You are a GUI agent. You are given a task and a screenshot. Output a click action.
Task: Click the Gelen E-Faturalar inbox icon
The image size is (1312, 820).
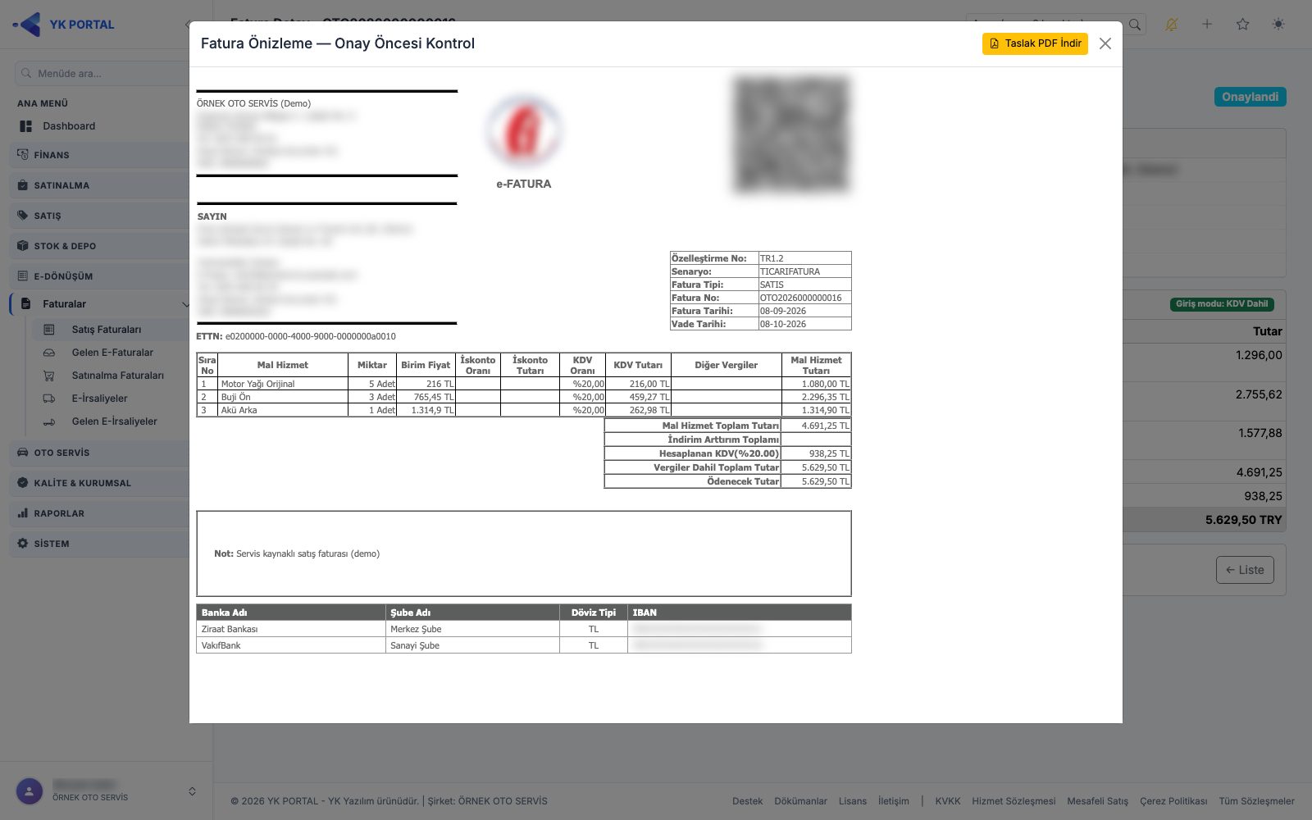(x=49, y=353)
